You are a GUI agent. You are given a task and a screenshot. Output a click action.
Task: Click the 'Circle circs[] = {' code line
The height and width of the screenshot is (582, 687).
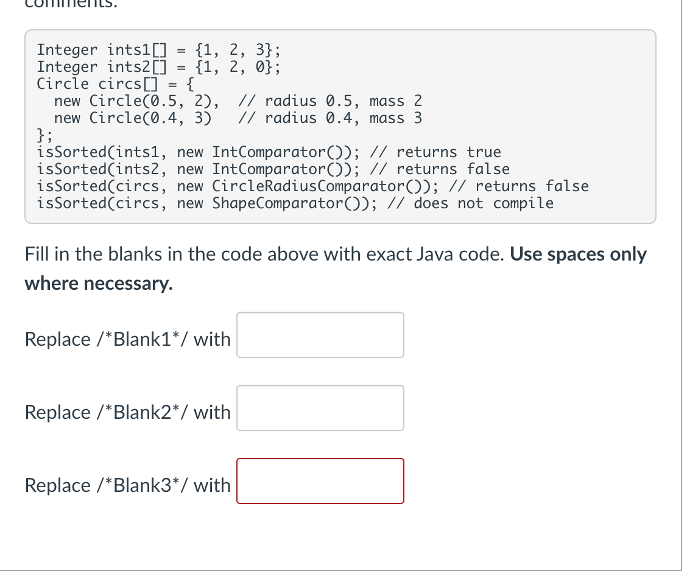pyautogui.click(x=115, y=84)
